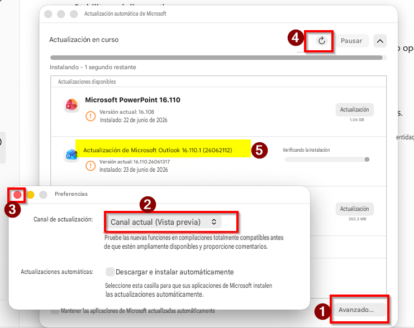Click the Actualización button for 350,3 MB
414x328 pixels.
click(x=355, y=209)
